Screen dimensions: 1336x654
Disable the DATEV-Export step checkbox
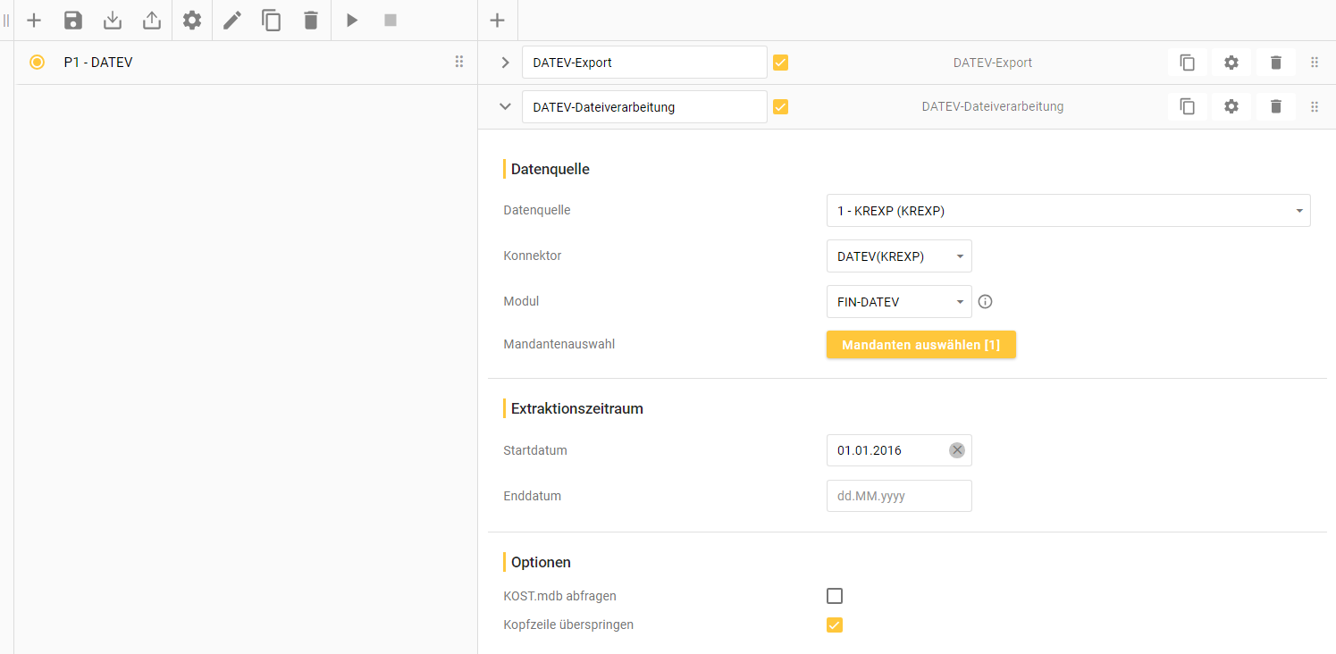(781, 62)
